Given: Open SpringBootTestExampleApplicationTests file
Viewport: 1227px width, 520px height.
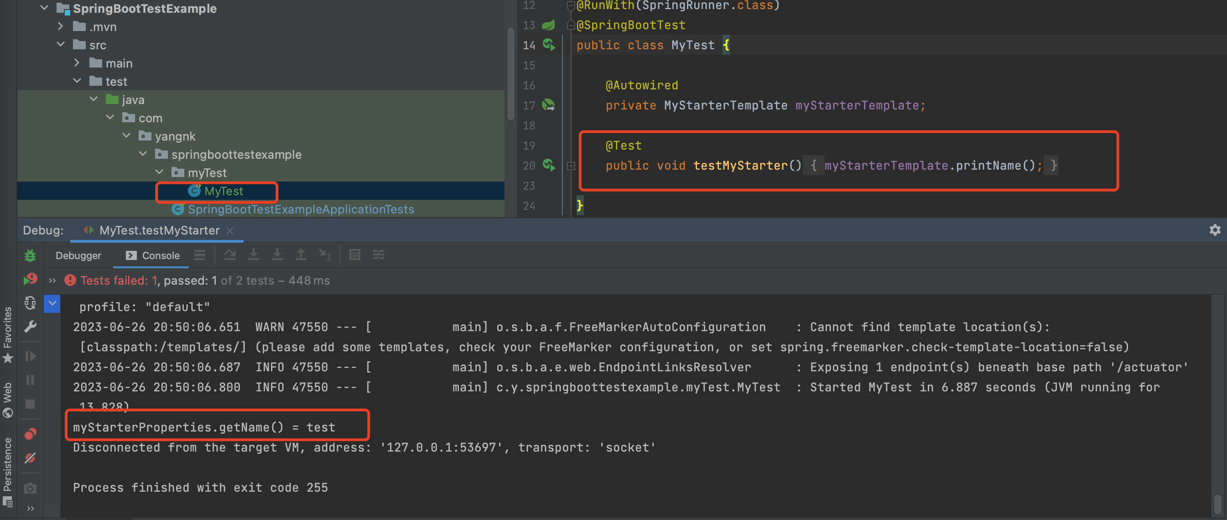Looking at the screenshot, I should (x=300, y=209).
